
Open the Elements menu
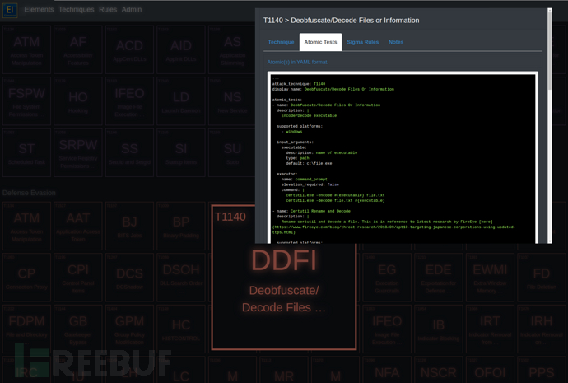[39, 9]
